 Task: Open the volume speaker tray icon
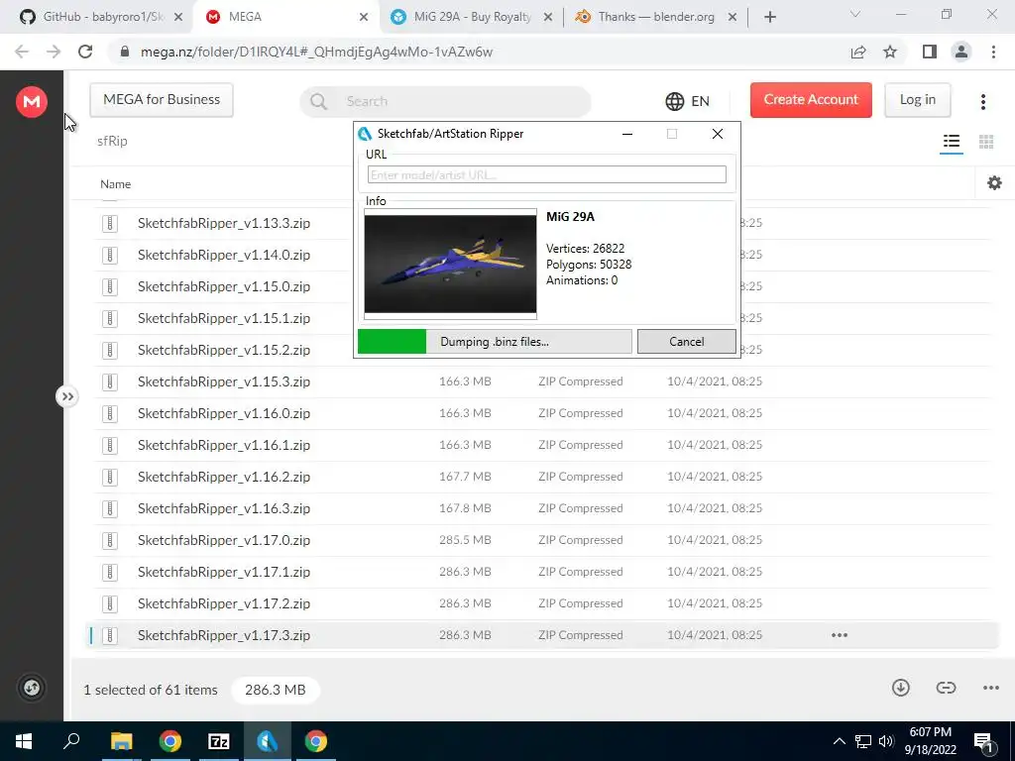point(886,741)
